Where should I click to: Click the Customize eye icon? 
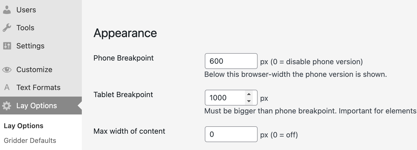click(x=7, y=69)
